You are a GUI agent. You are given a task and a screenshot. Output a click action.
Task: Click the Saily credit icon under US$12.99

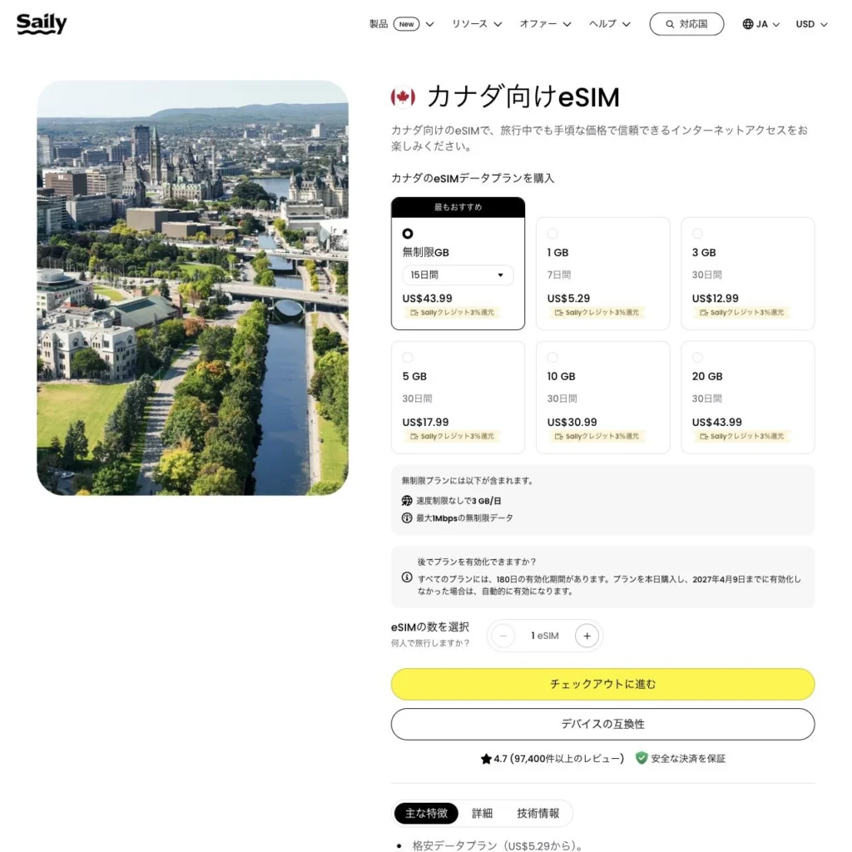[x=704, y=313]
